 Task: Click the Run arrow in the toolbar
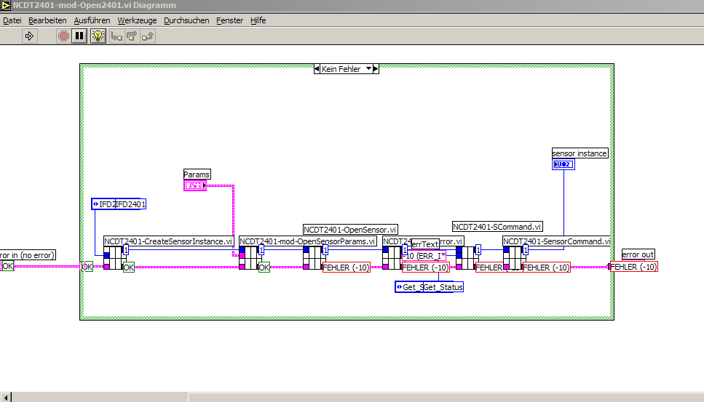click(29, 36)
